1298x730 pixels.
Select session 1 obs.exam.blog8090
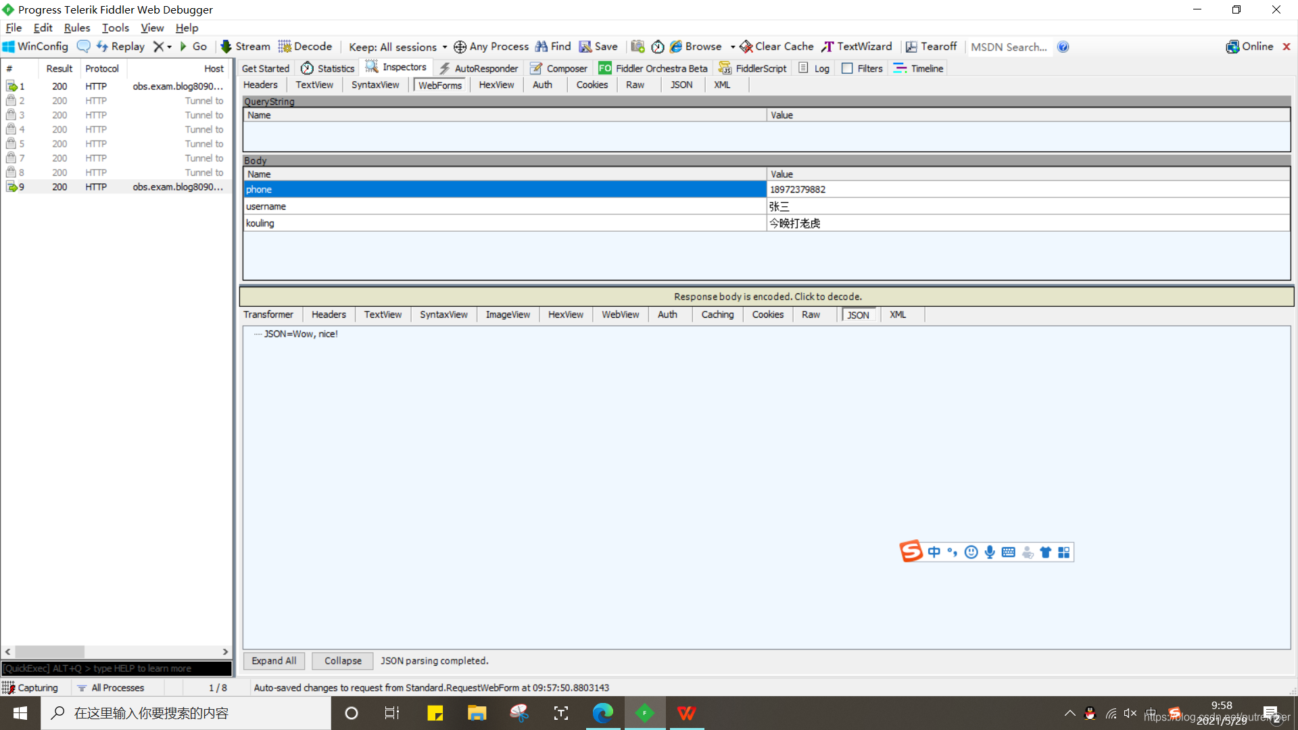pyautogui.click(x=116, y=86)
